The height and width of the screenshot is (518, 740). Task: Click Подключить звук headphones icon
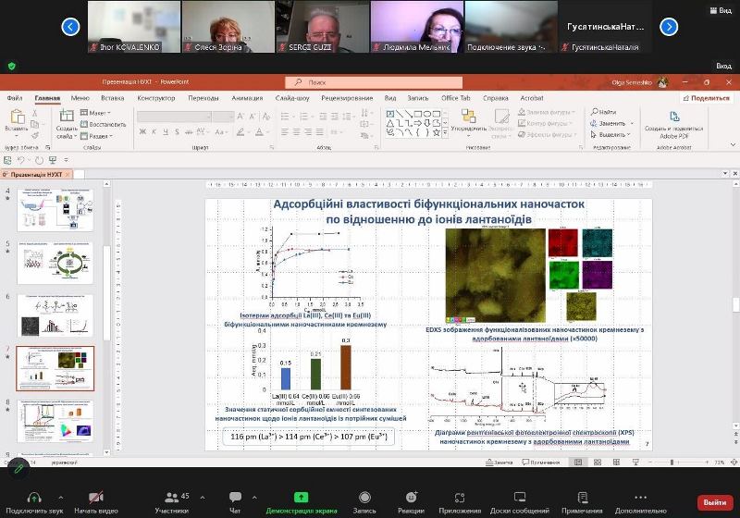34,497
